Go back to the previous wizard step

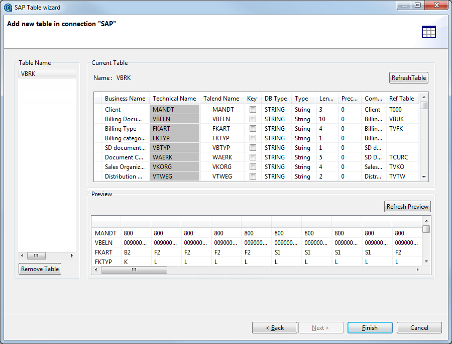click(275, 328)
